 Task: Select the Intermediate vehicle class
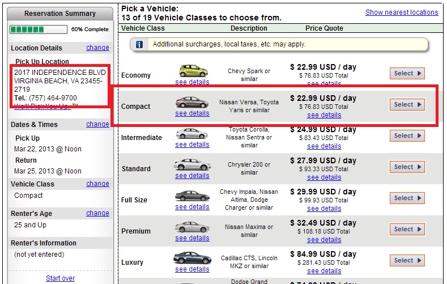407,135
